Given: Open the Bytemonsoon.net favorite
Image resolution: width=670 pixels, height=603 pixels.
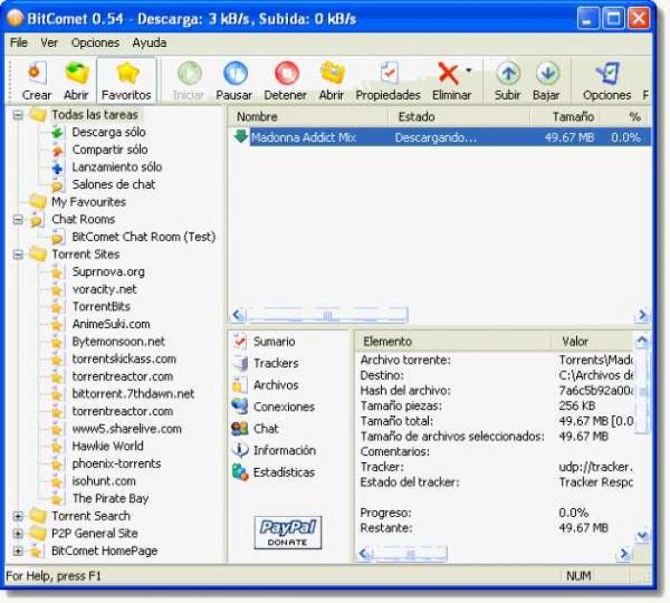Looking at the screenshot, I should pos(119,342).
